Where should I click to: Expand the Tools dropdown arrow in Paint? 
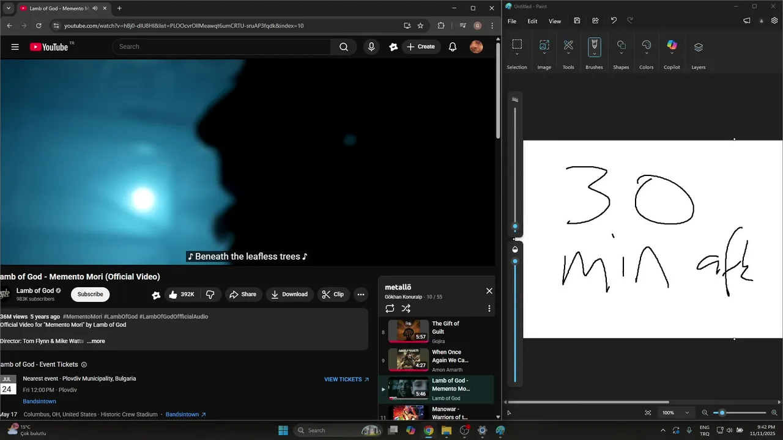pos(568,54)
